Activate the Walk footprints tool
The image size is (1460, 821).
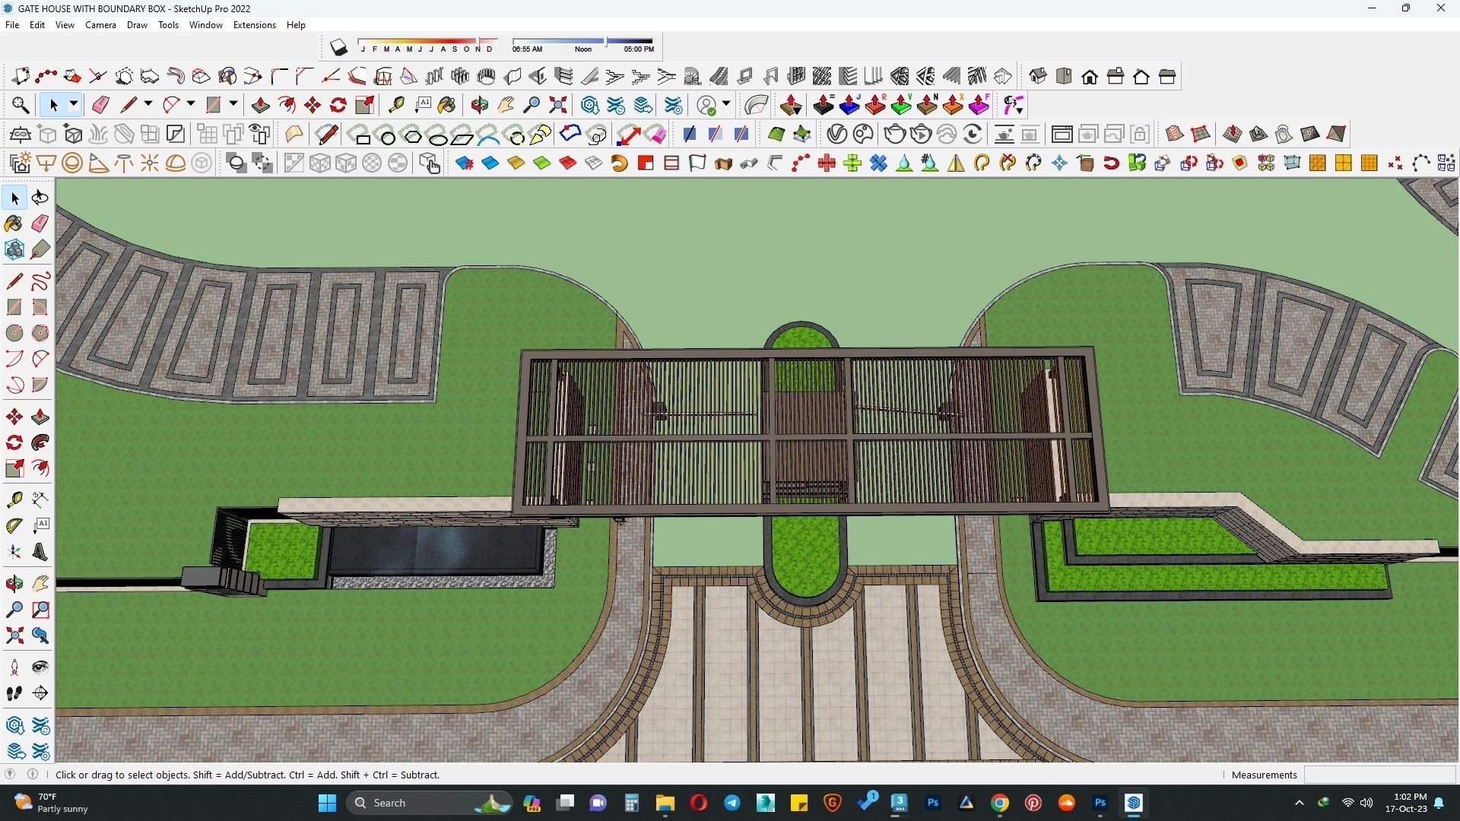(x=14, y=693)
